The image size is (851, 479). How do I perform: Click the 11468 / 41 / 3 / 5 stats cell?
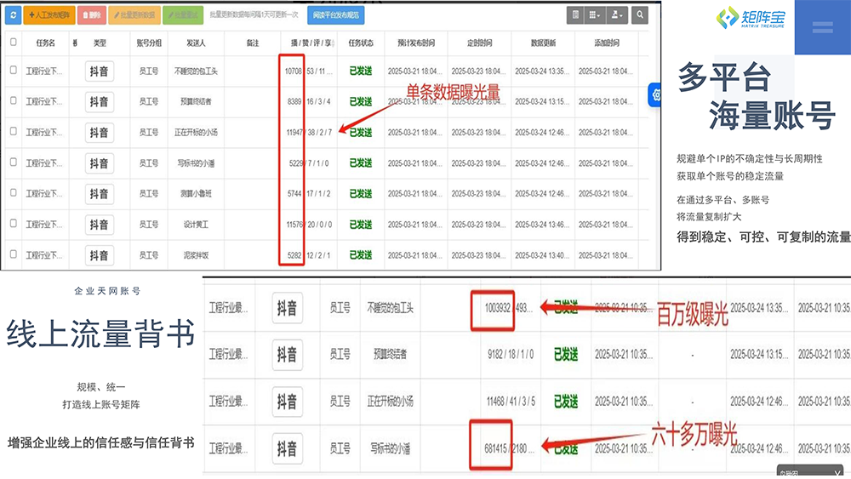pyautogui.click(x=511, y=402)
